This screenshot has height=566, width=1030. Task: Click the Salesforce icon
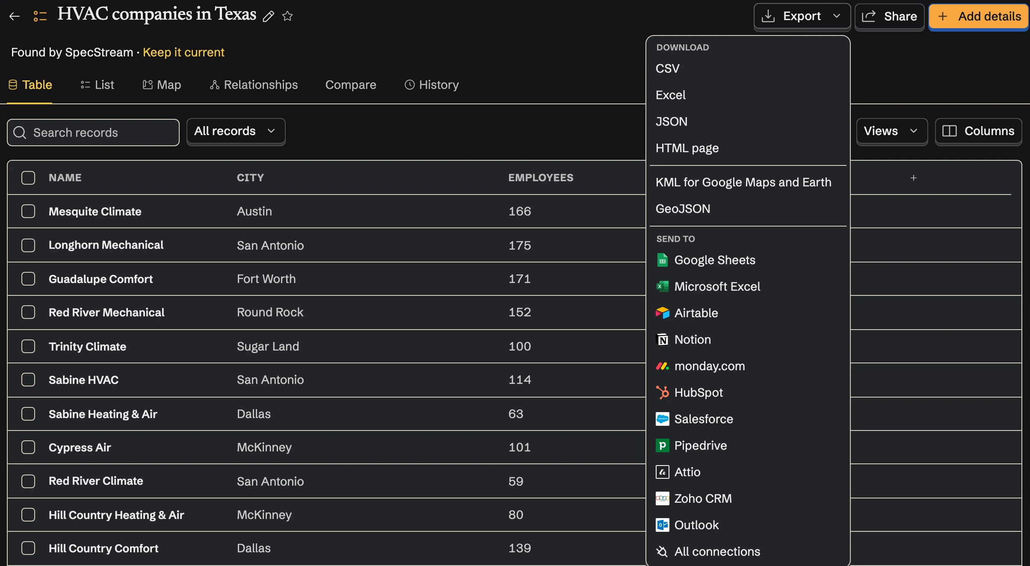663,419
